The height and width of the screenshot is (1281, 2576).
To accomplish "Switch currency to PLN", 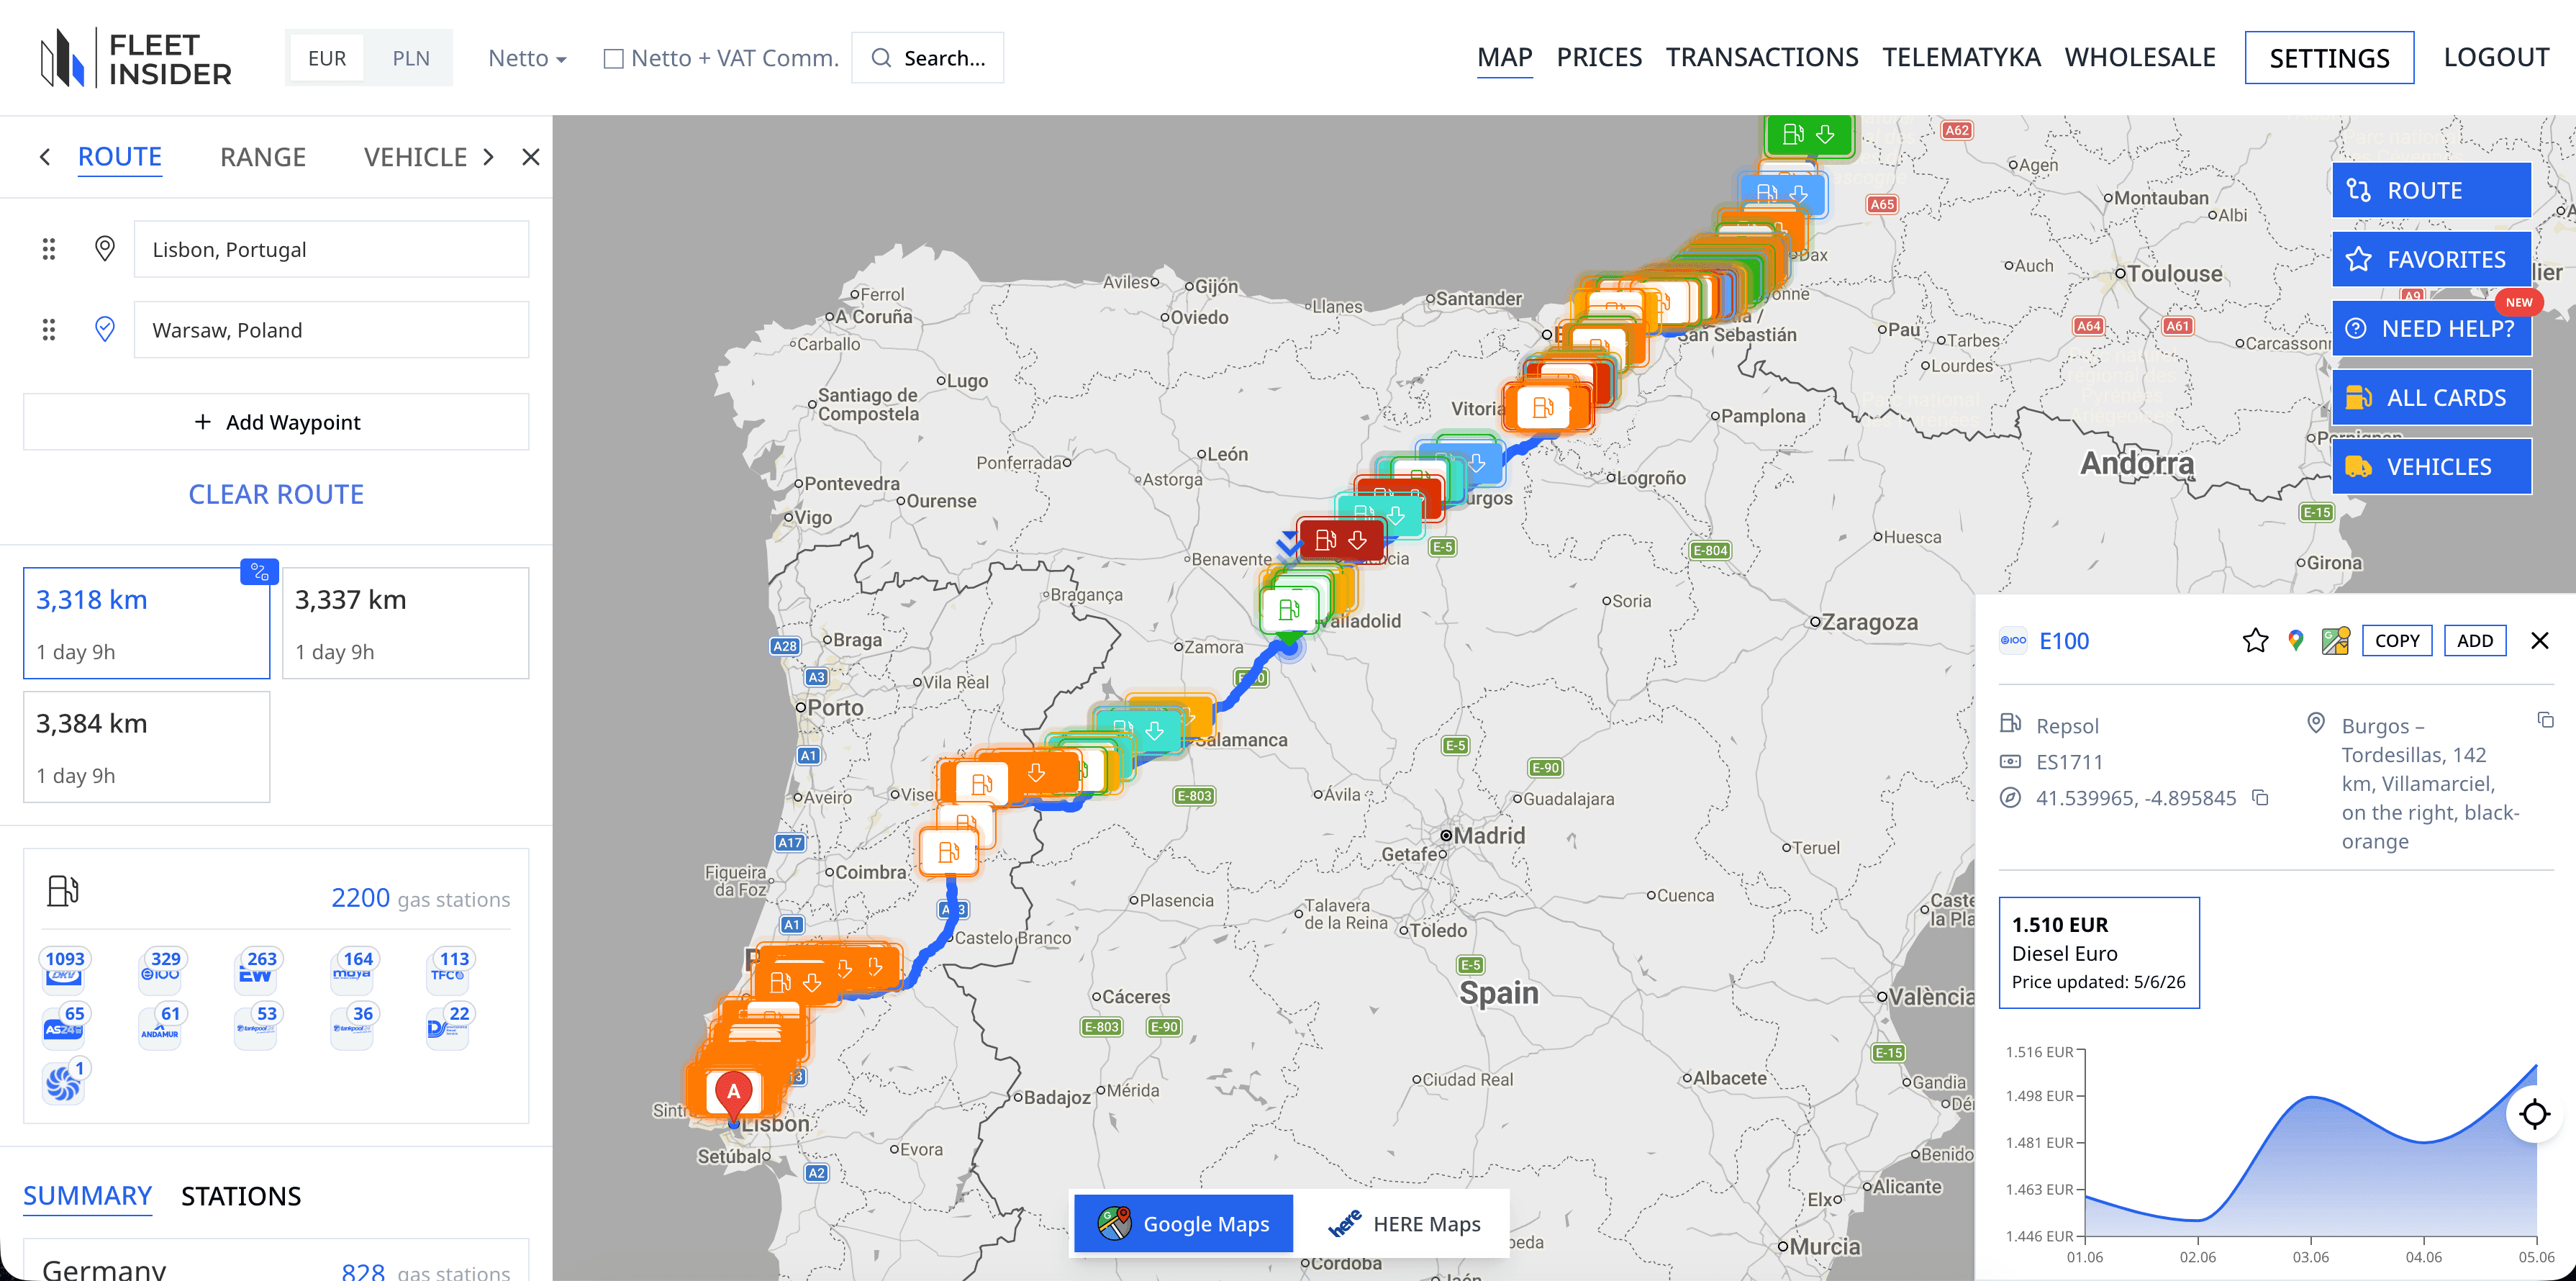I will pyautogui.click(x=411, y=58).
